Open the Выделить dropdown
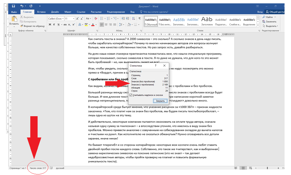The width and height of the screenshot is (291, 175). 271,26
